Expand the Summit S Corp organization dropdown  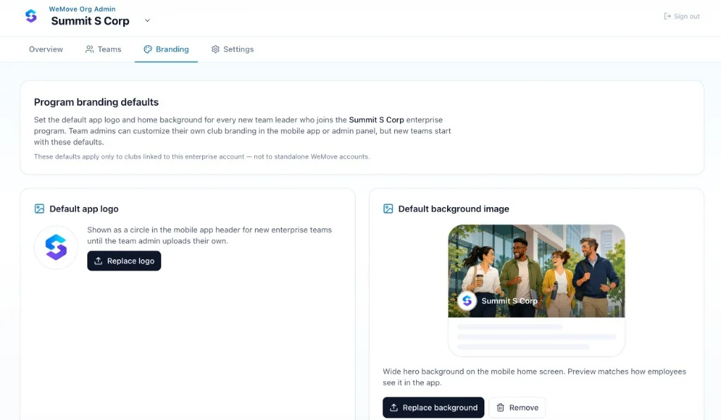coord(147,20)
